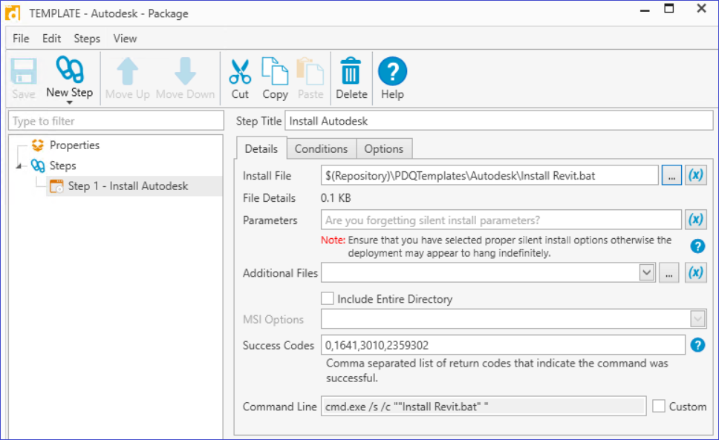Screen dimensions: 719x440
Task: Minimize the package window
Action: 645,10
